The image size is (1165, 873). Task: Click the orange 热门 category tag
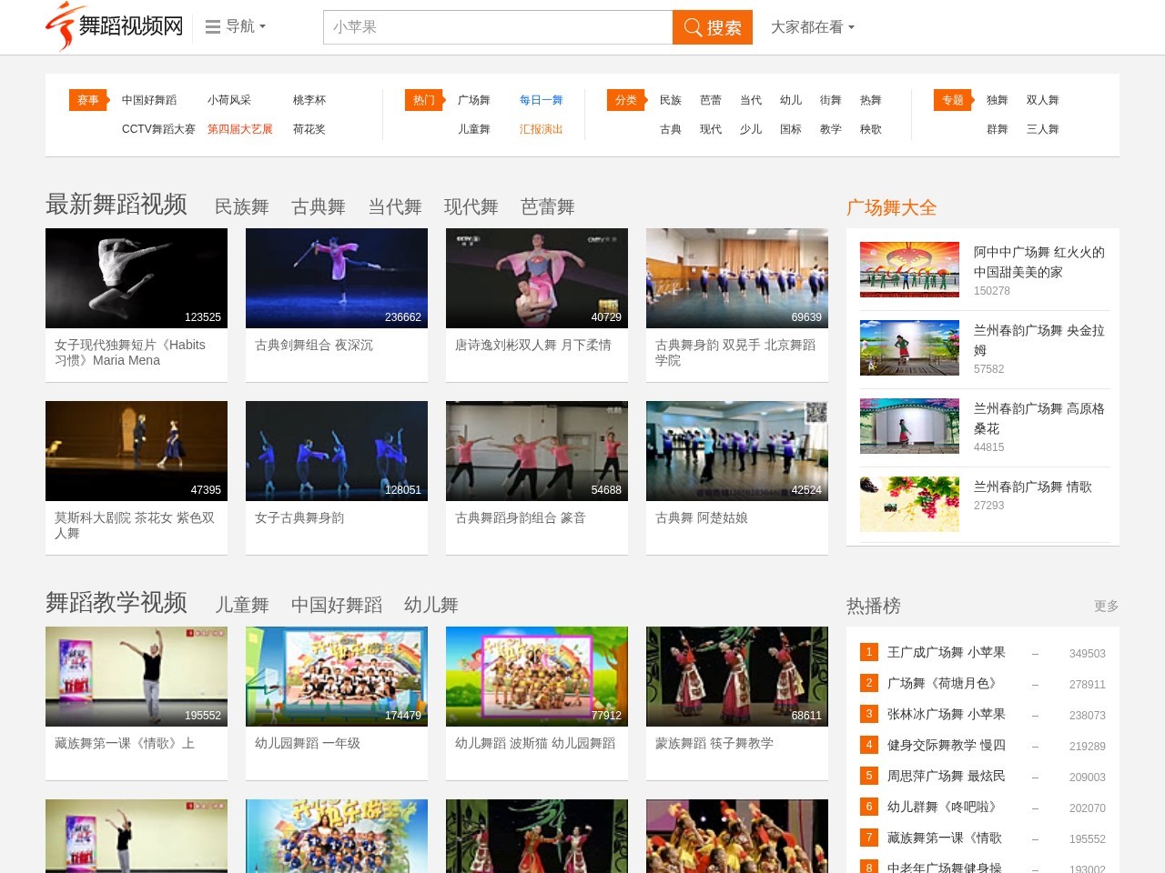click(x=424, y=100)
